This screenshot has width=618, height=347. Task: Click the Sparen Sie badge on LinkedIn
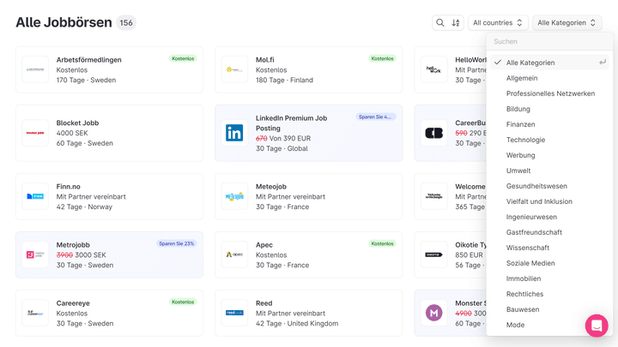[376, 117]
